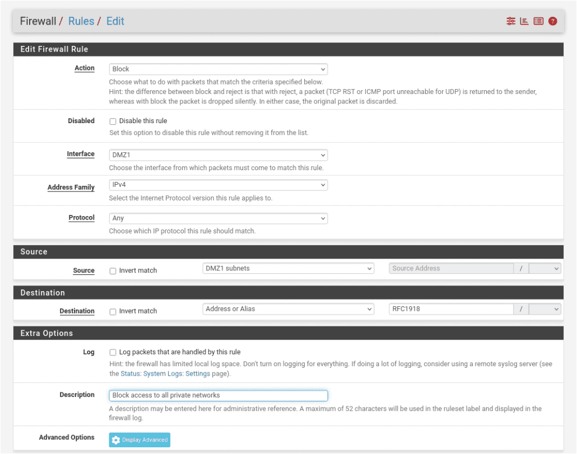
Task: Click the Source section header bar
Action: [288, 252]
